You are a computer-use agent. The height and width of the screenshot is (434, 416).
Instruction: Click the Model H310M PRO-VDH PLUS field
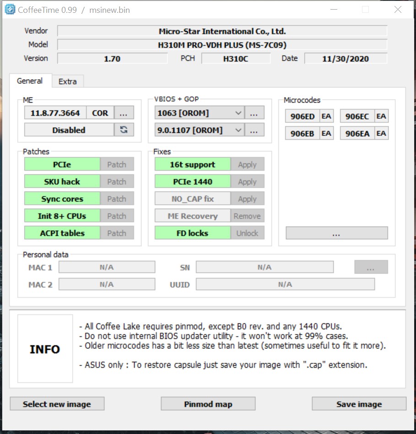click(x=222, y=44)
